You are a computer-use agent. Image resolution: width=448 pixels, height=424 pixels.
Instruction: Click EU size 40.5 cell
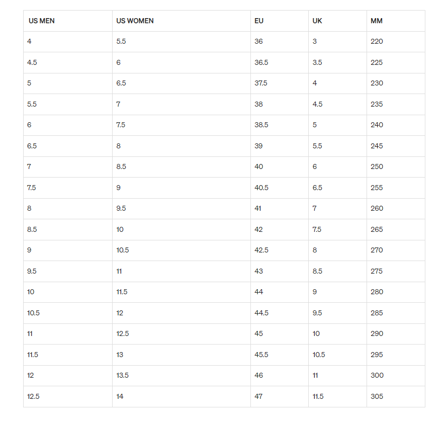tap(261, 188)
